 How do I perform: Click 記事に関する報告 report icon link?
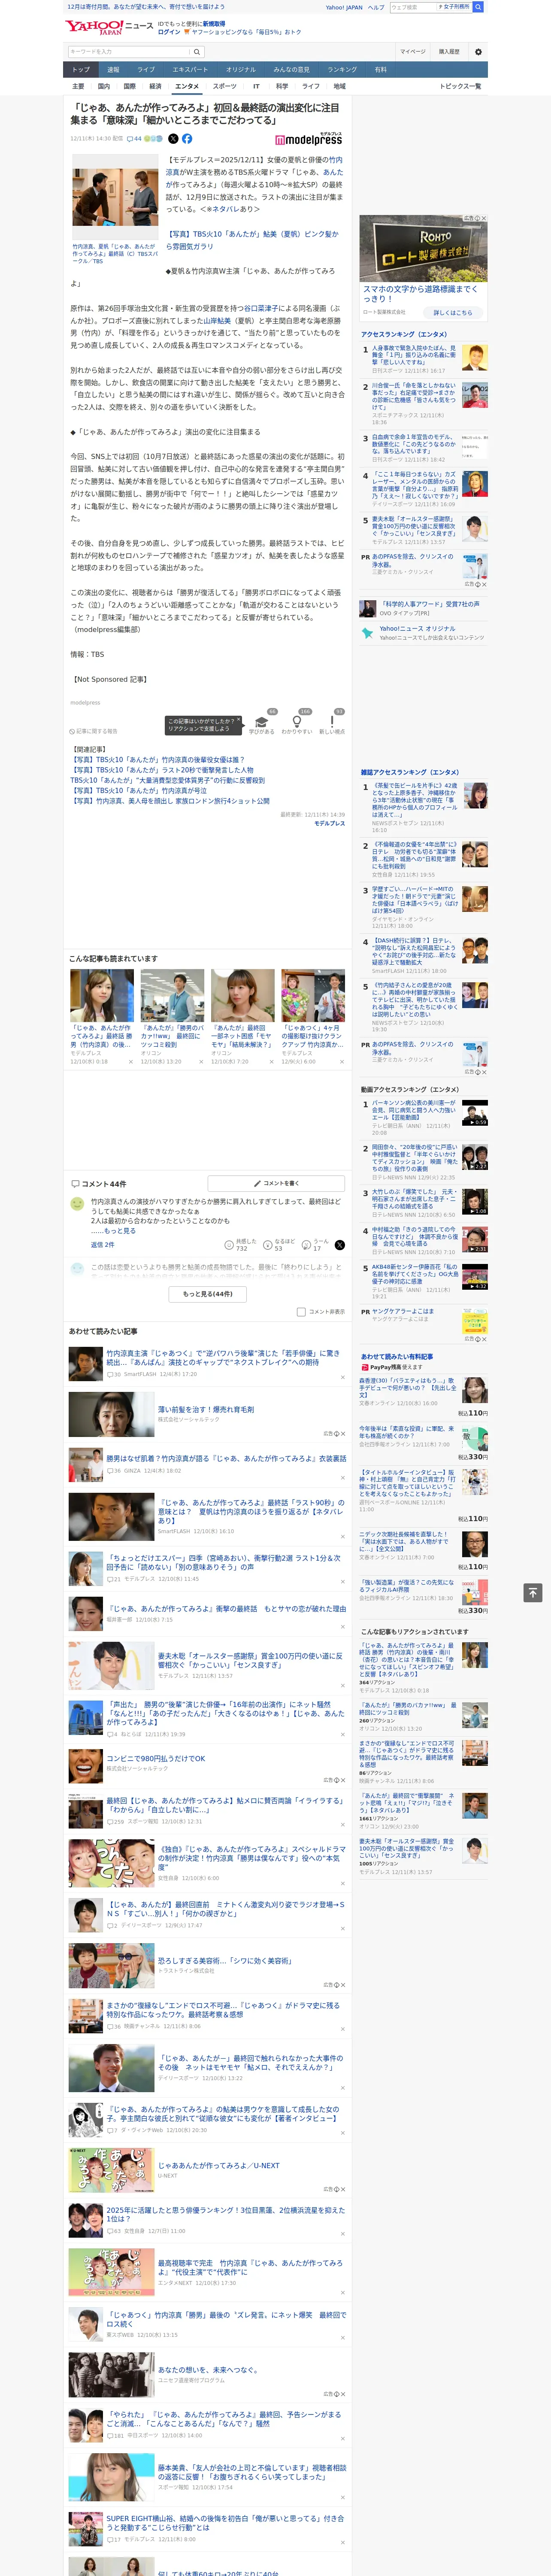[94, 731]
